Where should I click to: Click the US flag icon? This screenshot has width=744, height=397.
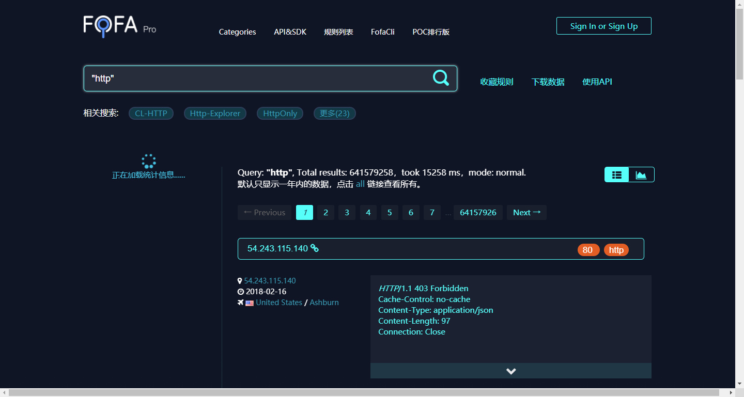[250, 303]
